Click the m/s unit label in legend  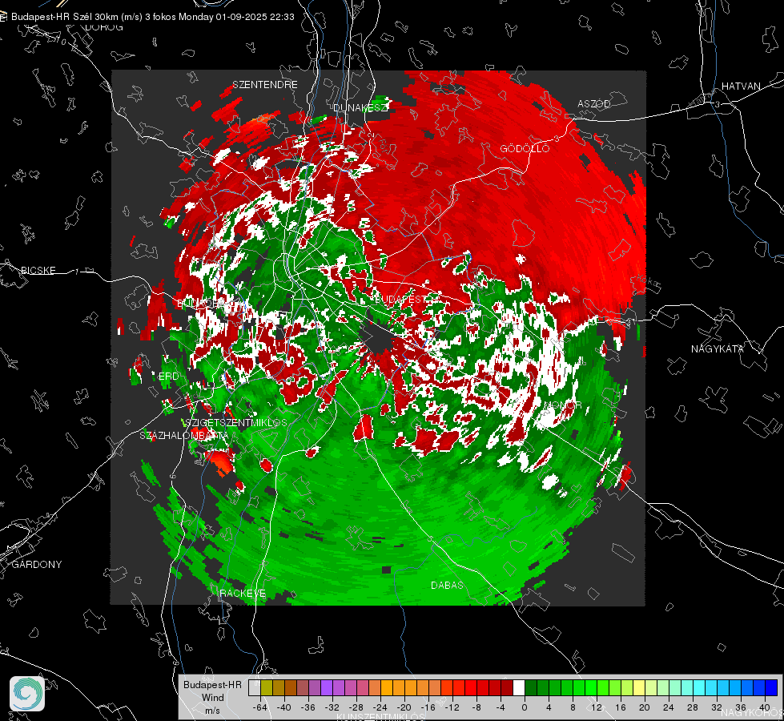coord(212,710)
